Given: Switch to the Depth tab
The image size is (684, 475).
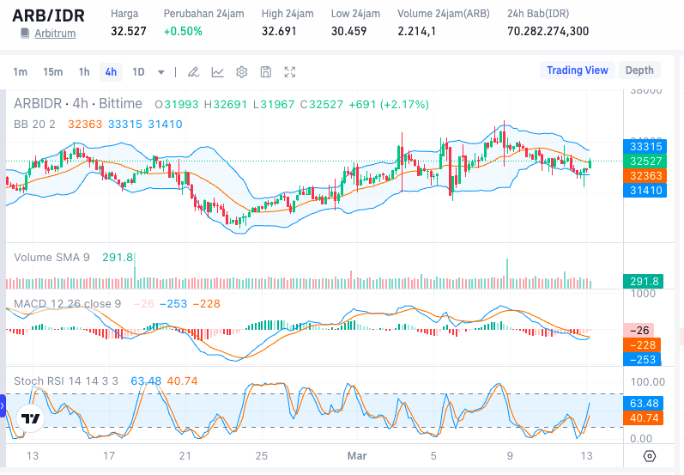Looking at the screenshot, I should (x=639, y=70).
